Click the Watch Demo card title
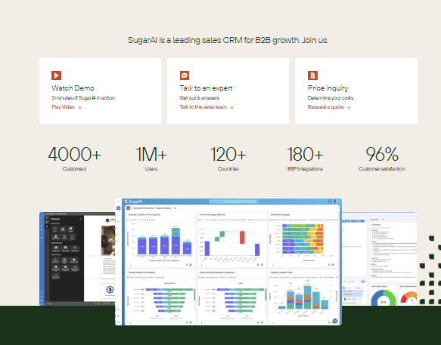441x345 pixels. pos(73,88)
